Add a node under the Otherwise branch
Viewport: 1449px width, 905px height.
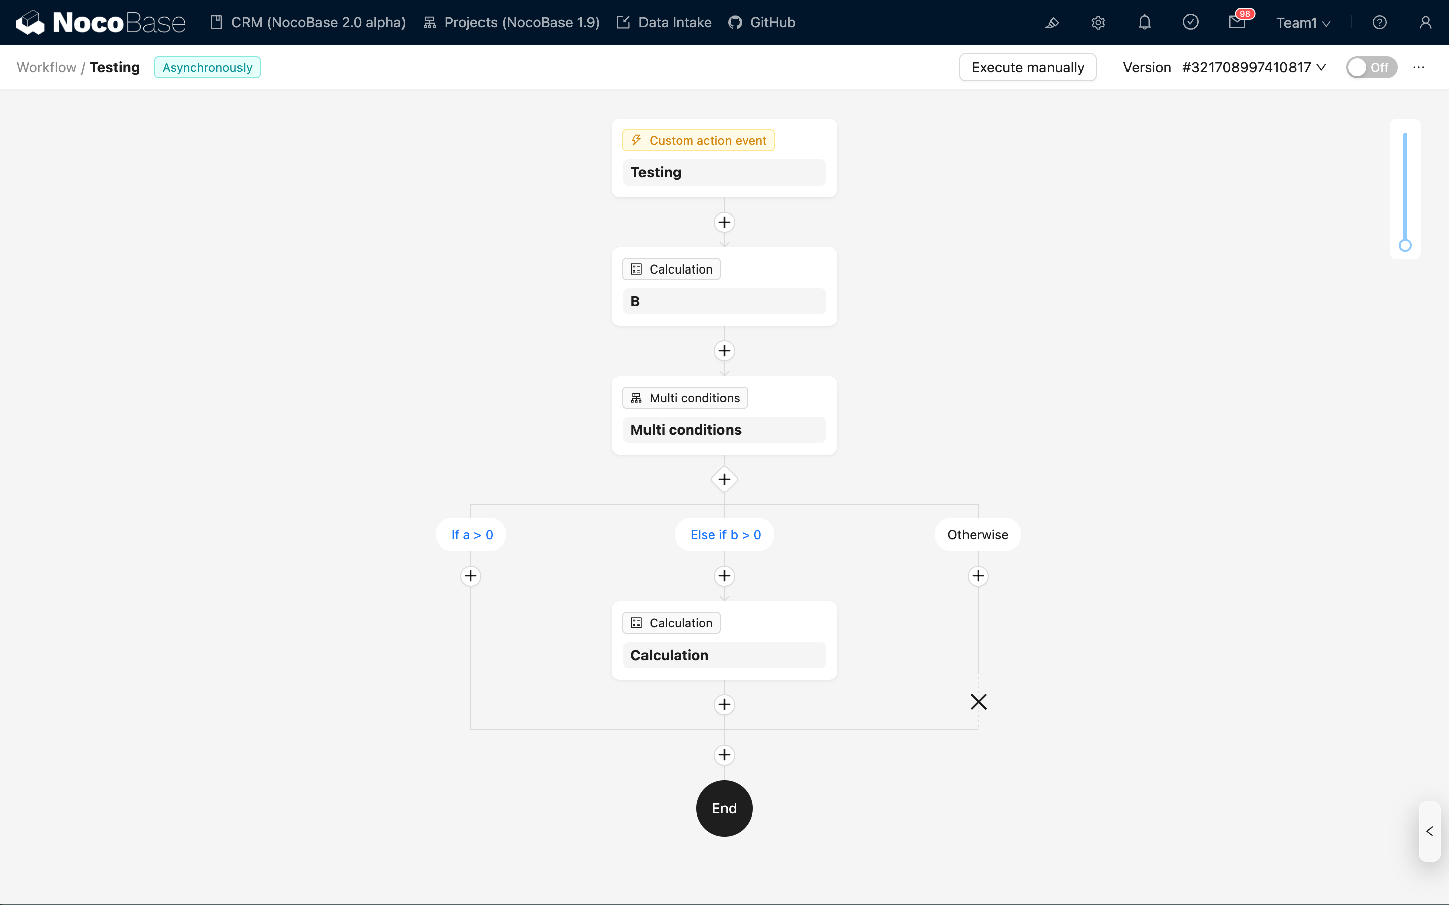pyautogui.click(x=978, y=576)
